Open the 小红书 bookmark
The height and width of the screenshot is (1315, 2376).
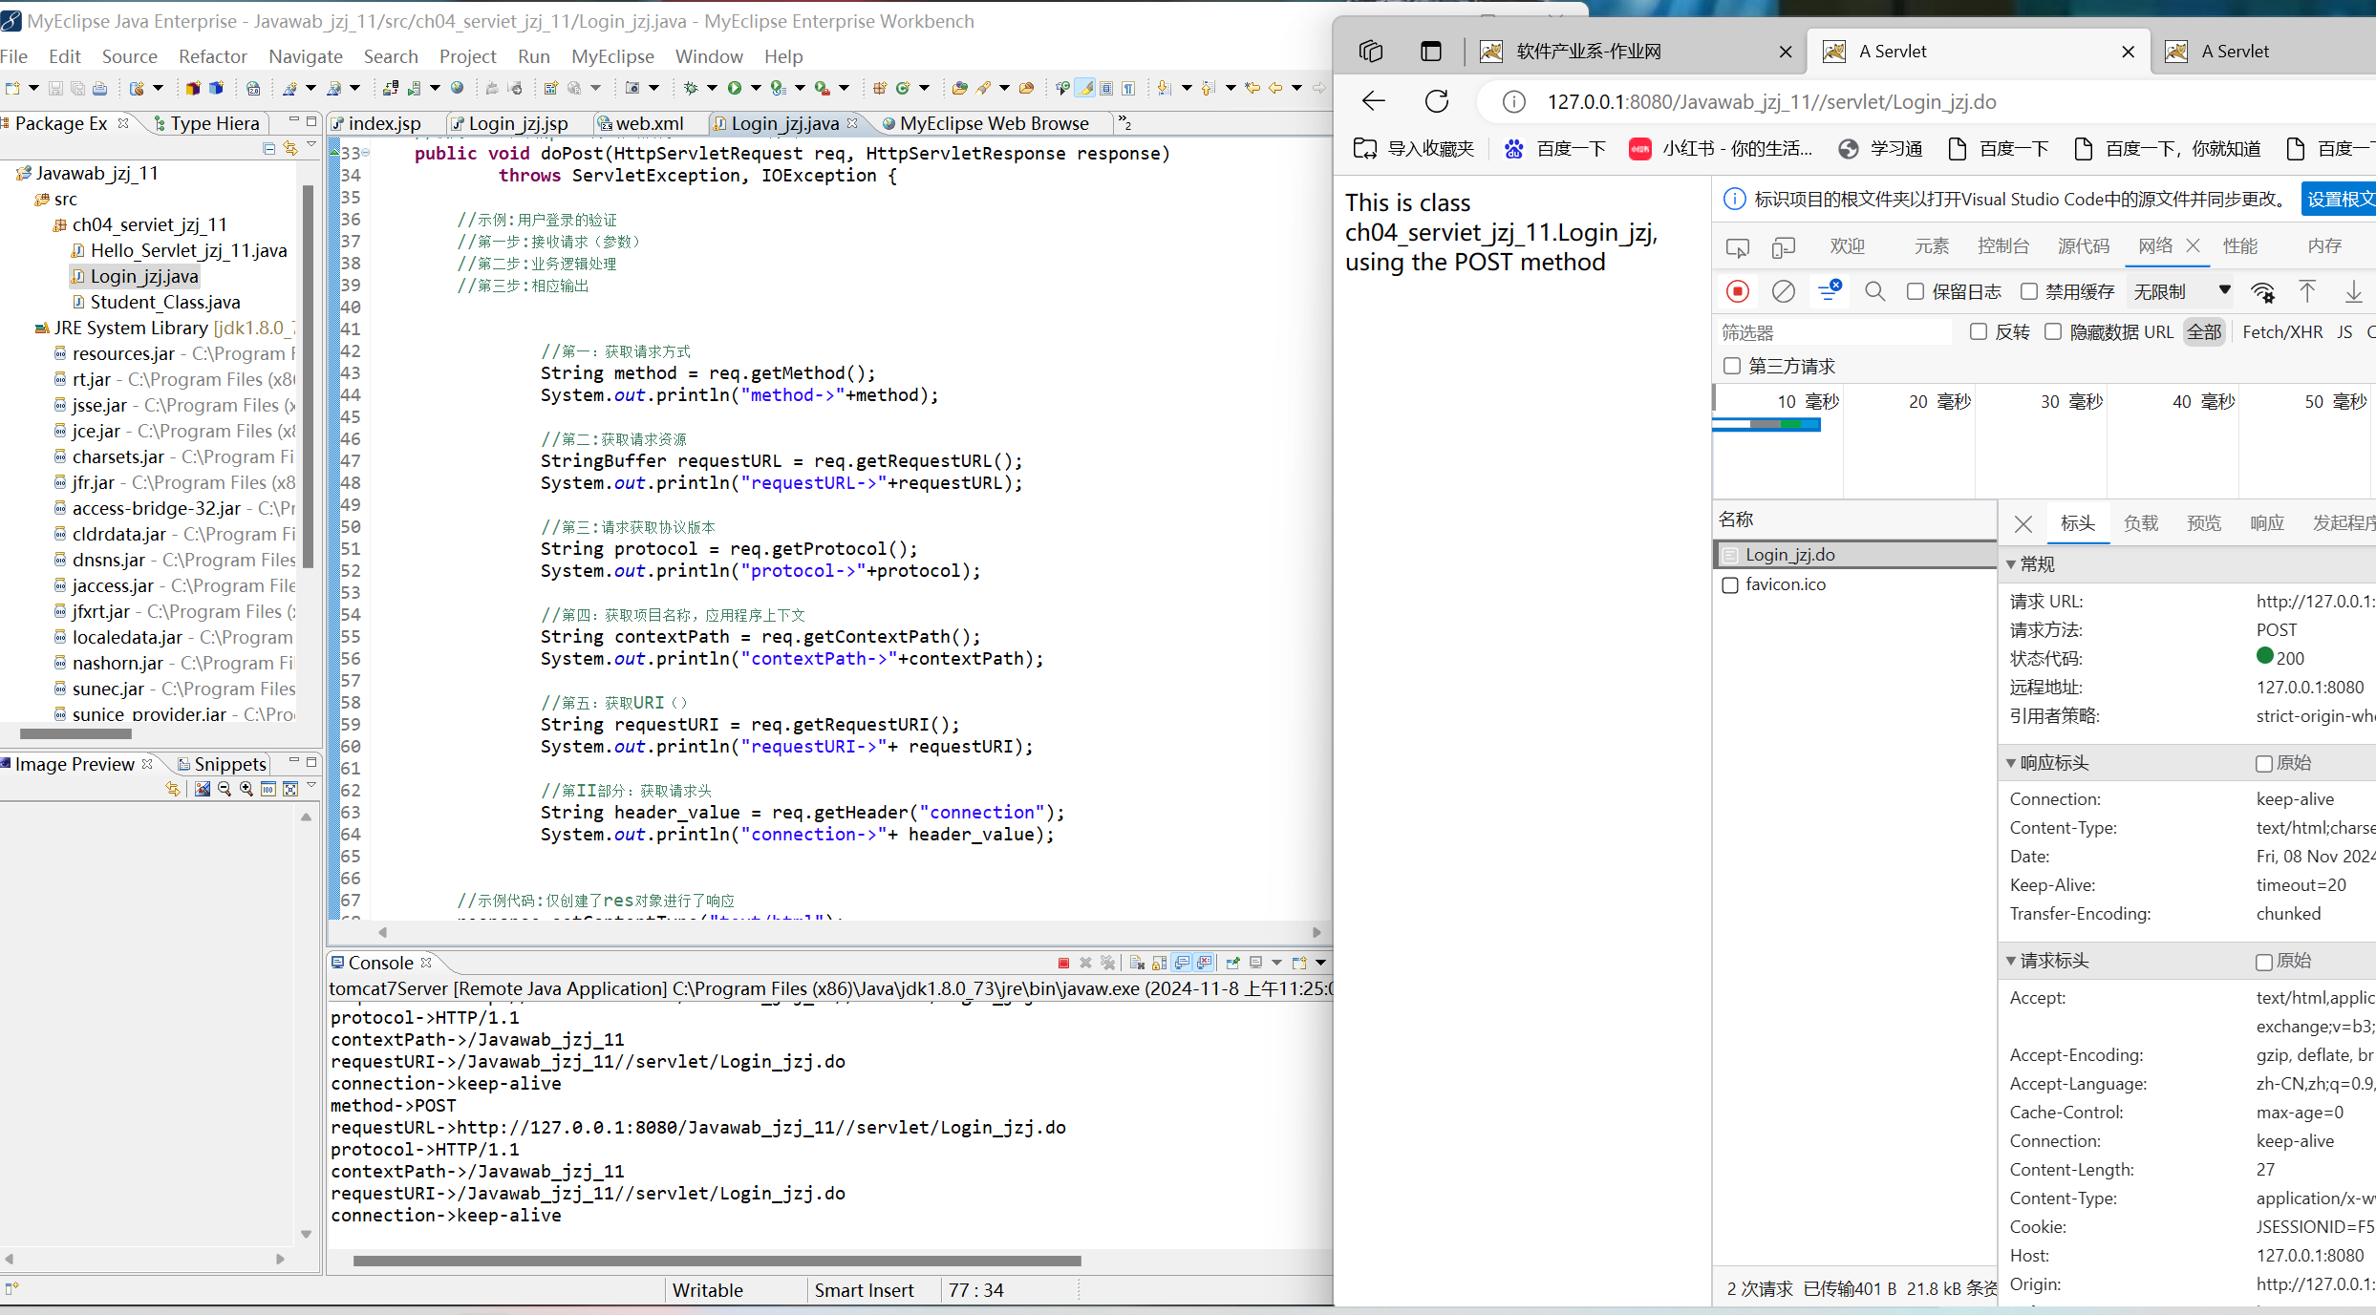1721,148
